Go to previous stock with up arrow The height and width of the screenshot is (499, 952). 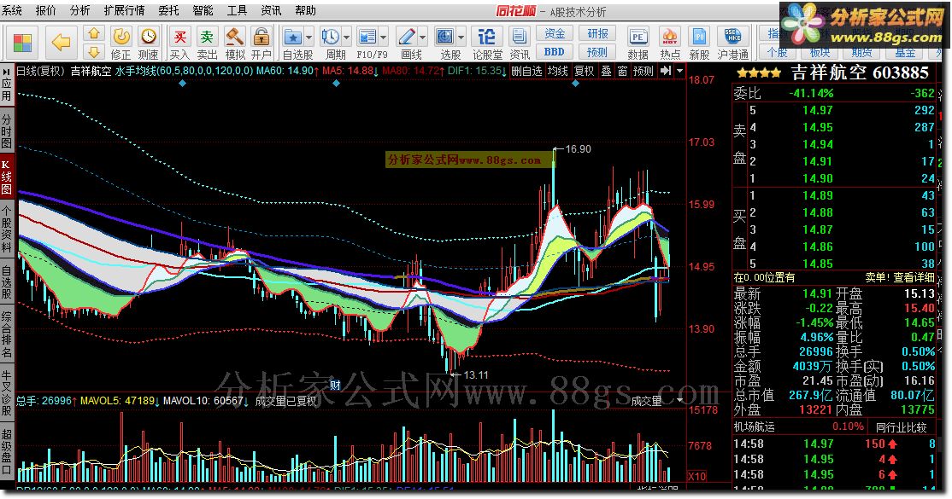[x=94, y=34]
